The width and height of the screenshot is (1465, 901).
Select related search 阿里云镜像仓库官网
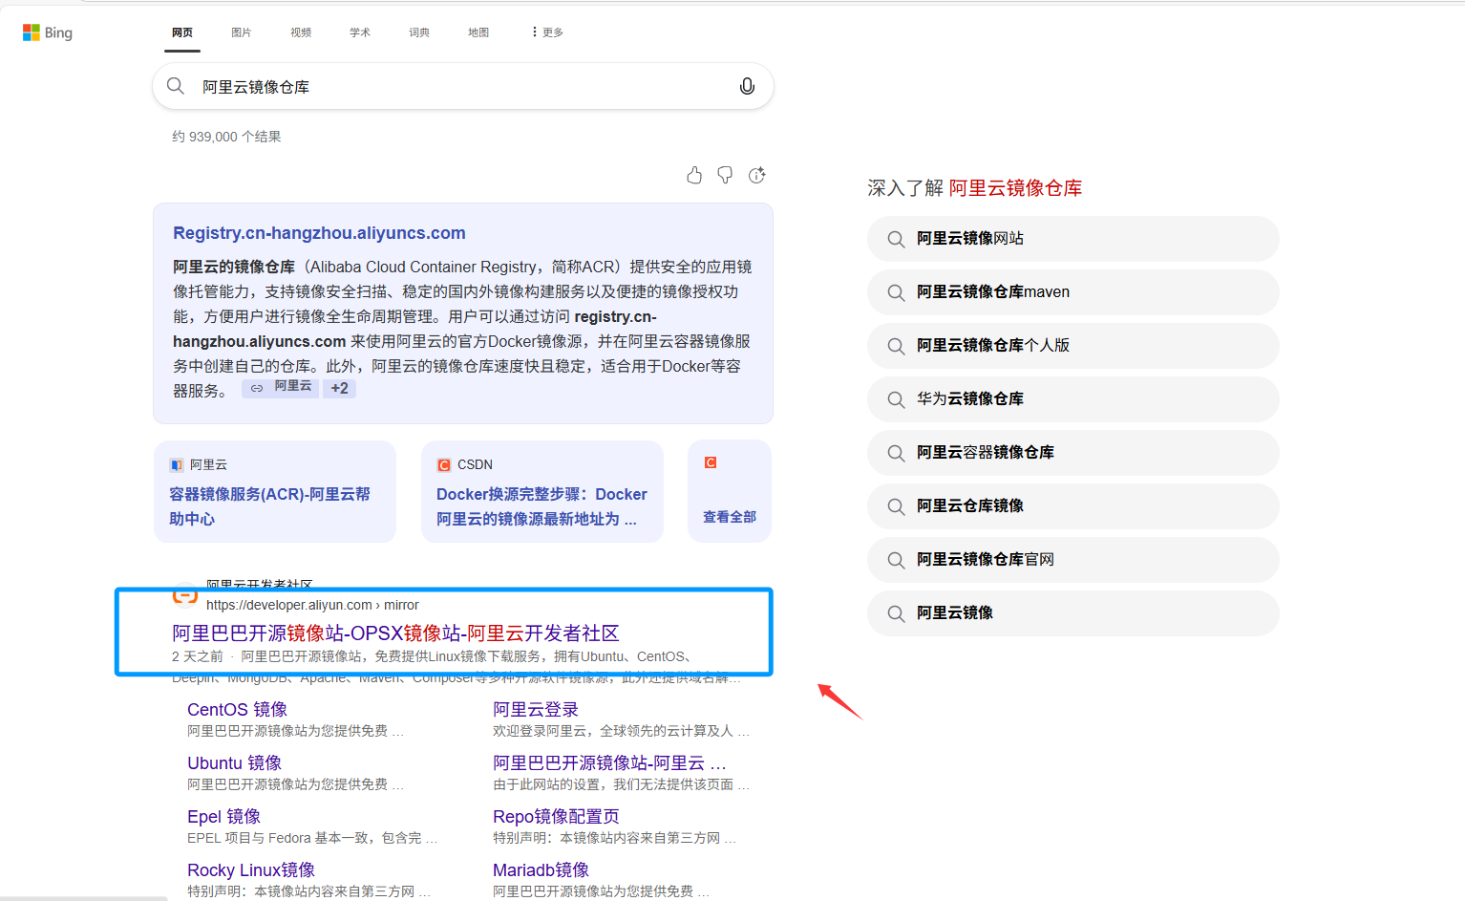(1073, 560)
